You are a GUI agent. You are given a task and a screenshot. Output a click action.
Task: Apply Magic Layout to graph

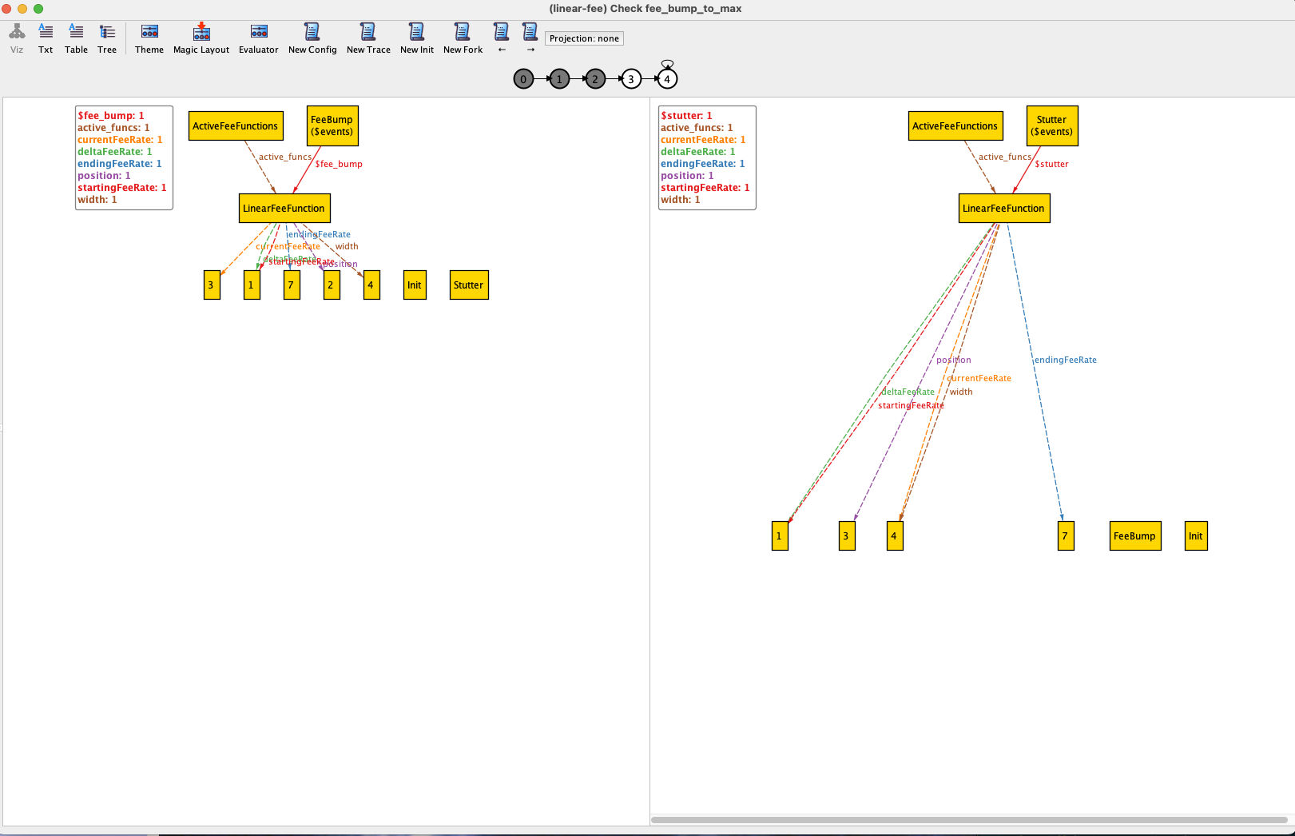(x=201, y=38)
